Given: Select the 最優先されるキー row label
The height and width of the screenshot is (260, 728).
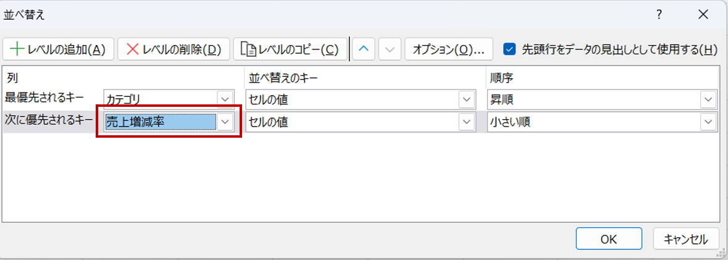Looking at the screenshot, I should 44,97.
